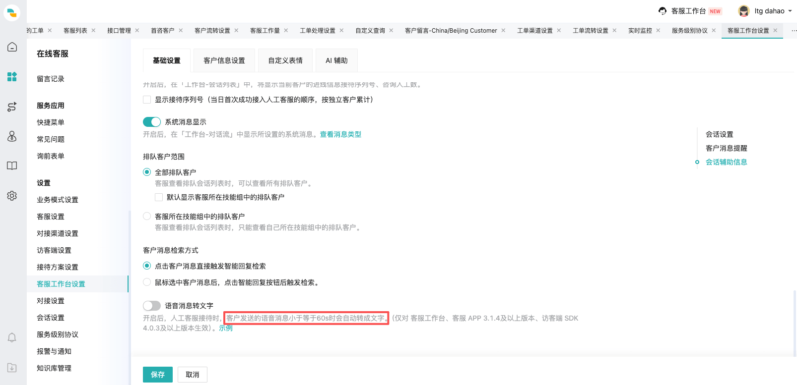Open the 示例 link

(x=226, y=328)
